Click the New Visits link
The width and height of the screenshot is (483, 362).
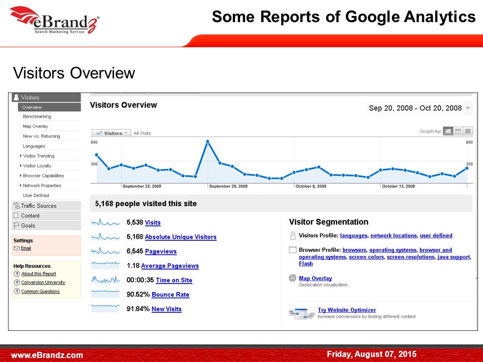(x=167, y=309)
